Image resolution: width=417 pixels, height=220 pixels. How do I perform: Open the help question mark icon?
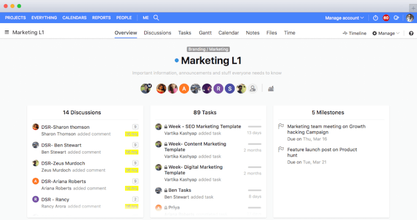point(411,33)
